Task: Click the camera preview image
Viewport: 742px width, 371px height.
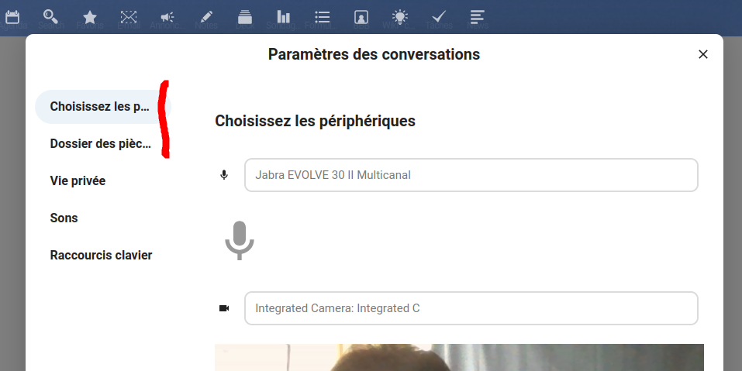Action: click(x=459, y=357)
